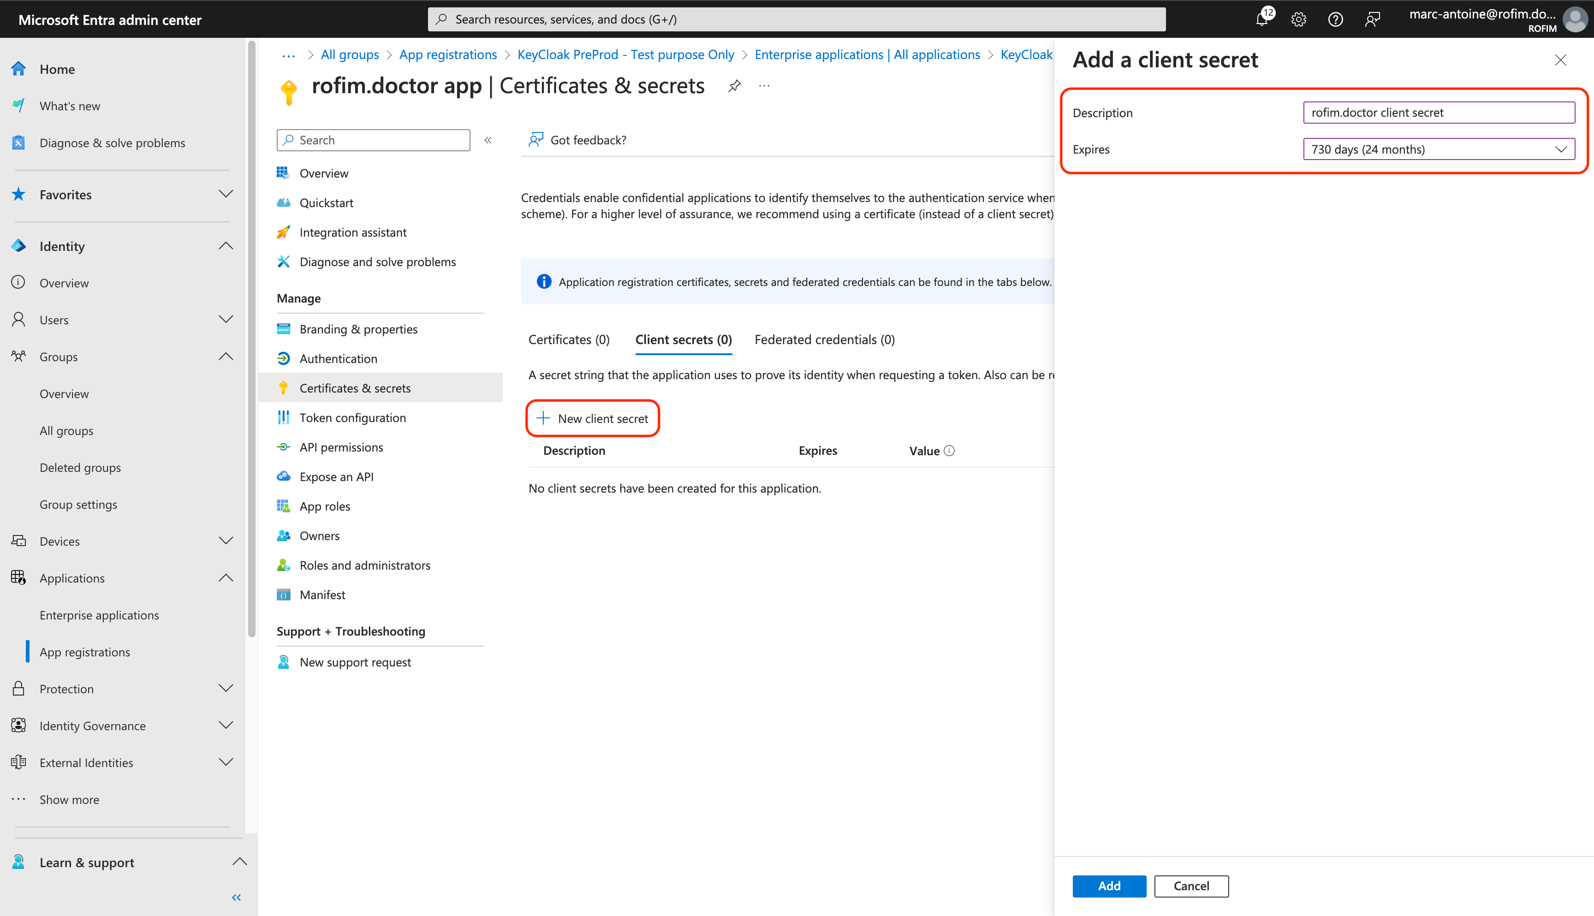This screenshot has width=1594, height=916.
Task: Click the App registrations breadcrumb link
Action: pyautogui.click(x=448, y=55)
